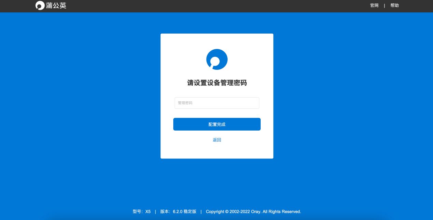Click the Copyright 2002-2022 Oray footer text
The height and width of the screenshot is (220, 433).
tap(254, 211)
